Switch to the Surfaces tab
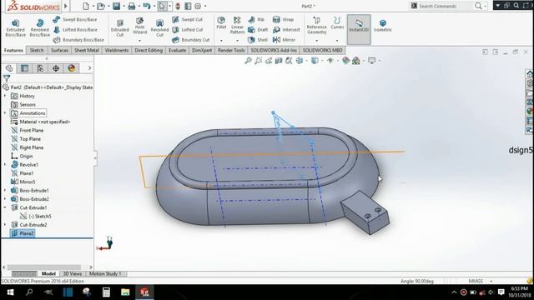The width and height of the screenshot is (534, 300). click(59, 50)
